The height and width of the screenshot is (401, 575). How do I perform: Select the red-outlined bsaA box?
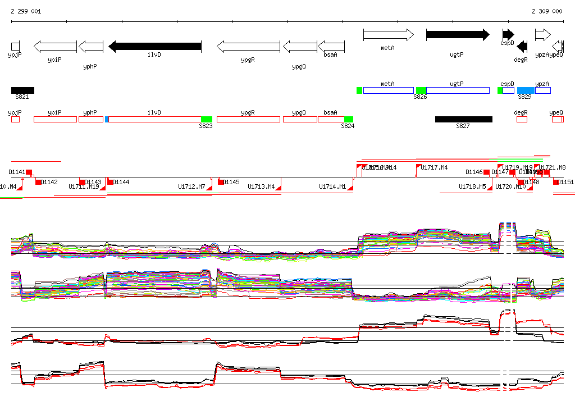(331, 119)
